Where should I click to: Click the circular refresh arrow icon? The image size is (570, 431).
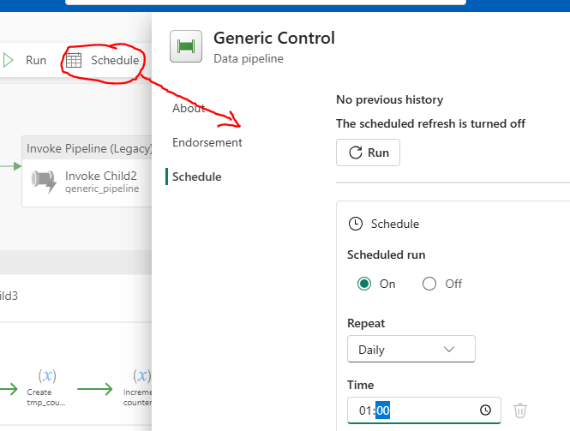(356, 153)
